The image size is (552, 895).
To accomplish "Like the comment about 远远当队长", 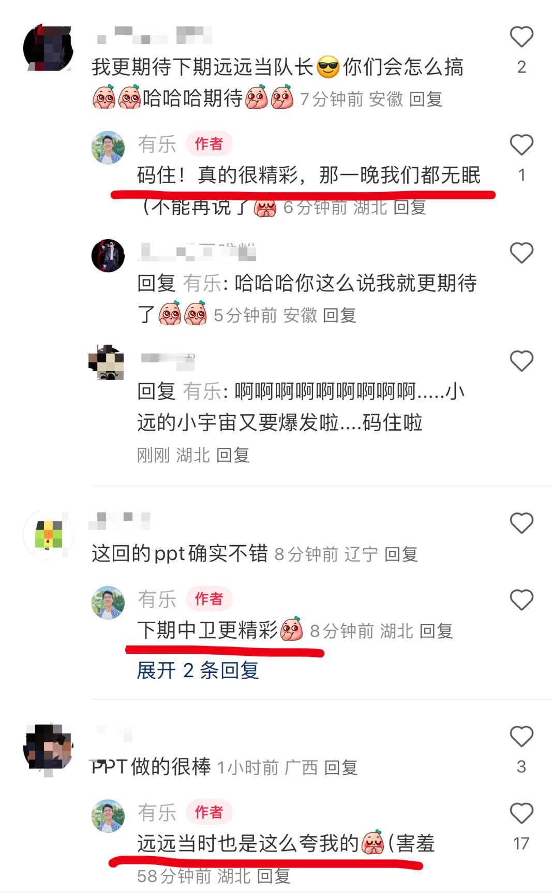I will tap(521, 37).
